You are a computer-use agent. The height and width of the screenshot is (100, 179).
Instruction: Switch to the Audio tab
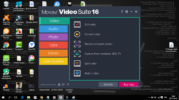click(x=53, y=29)
